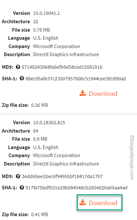Click the orange download tray icon for the 32-bit version
This screenshot has width=137, height=220.
[x=83, y=93]
